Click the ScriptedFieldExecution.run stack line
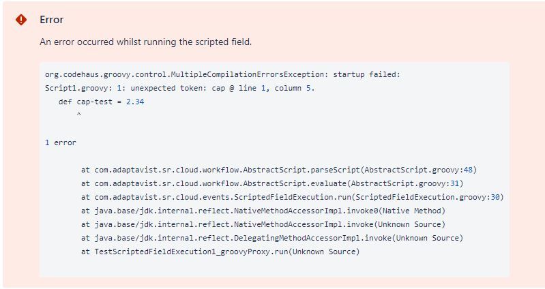This screenshot has width=545, height=289. tap(293, 197)
